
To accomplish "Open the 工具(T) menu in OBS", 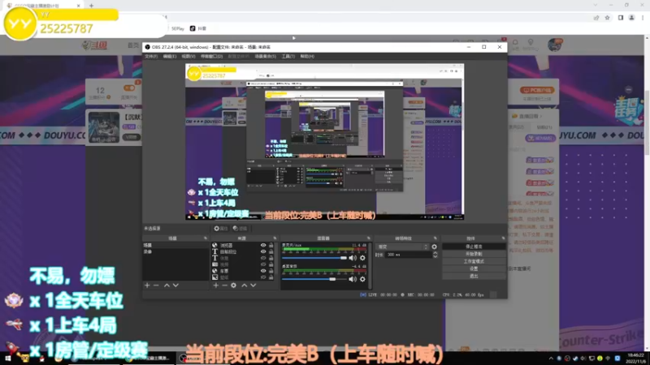I will tap(288, 56).
